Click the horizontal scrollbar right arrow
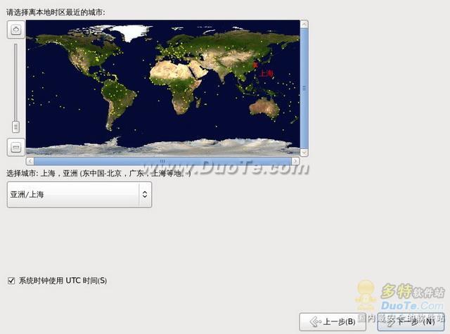 click(x=295, y=161)
